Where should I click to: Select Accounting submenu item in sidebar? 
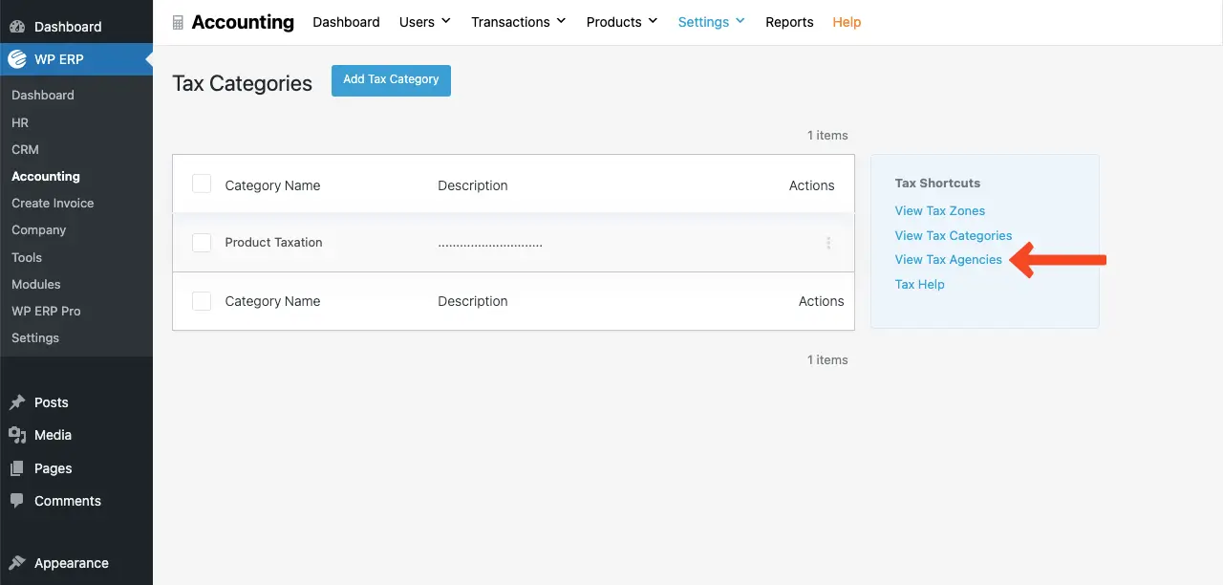coord(46,176)
